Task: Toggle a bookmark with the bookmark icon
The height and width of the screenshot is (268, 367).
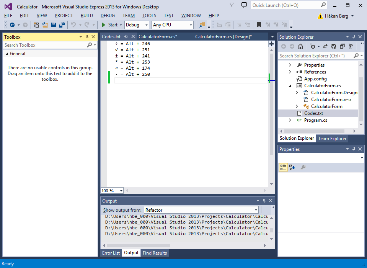Action: click(259, 25)
